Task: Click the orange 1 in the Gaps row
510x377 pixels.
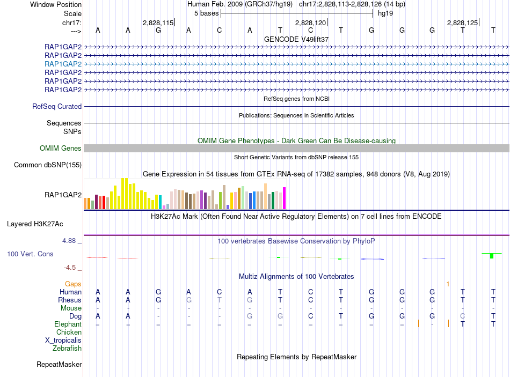Action: pyautogui.click(x=448, y=284)
